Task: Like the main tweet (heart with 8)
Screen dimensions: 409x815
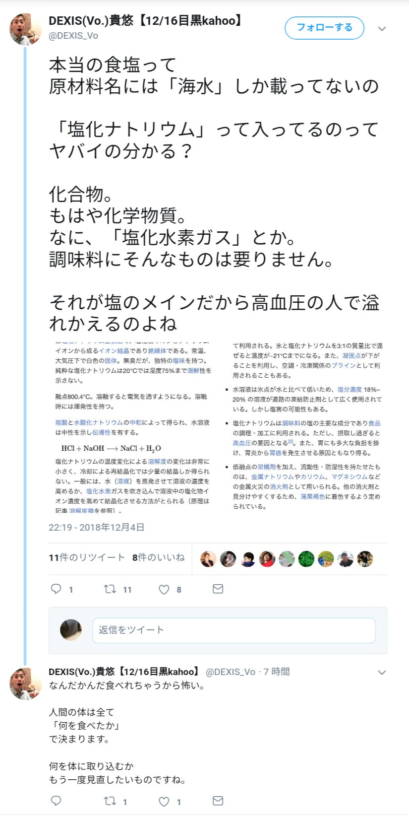Action: [164, 589]
